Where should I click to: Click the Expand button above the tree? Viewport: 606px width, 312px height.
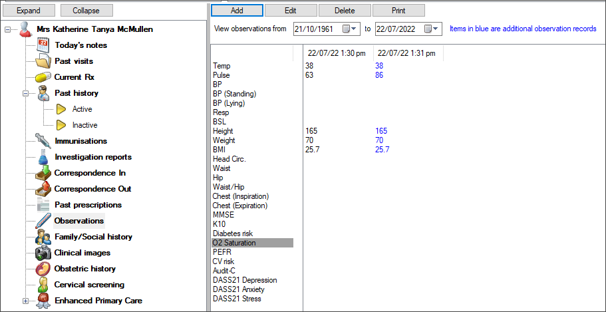tap(29, 11)
